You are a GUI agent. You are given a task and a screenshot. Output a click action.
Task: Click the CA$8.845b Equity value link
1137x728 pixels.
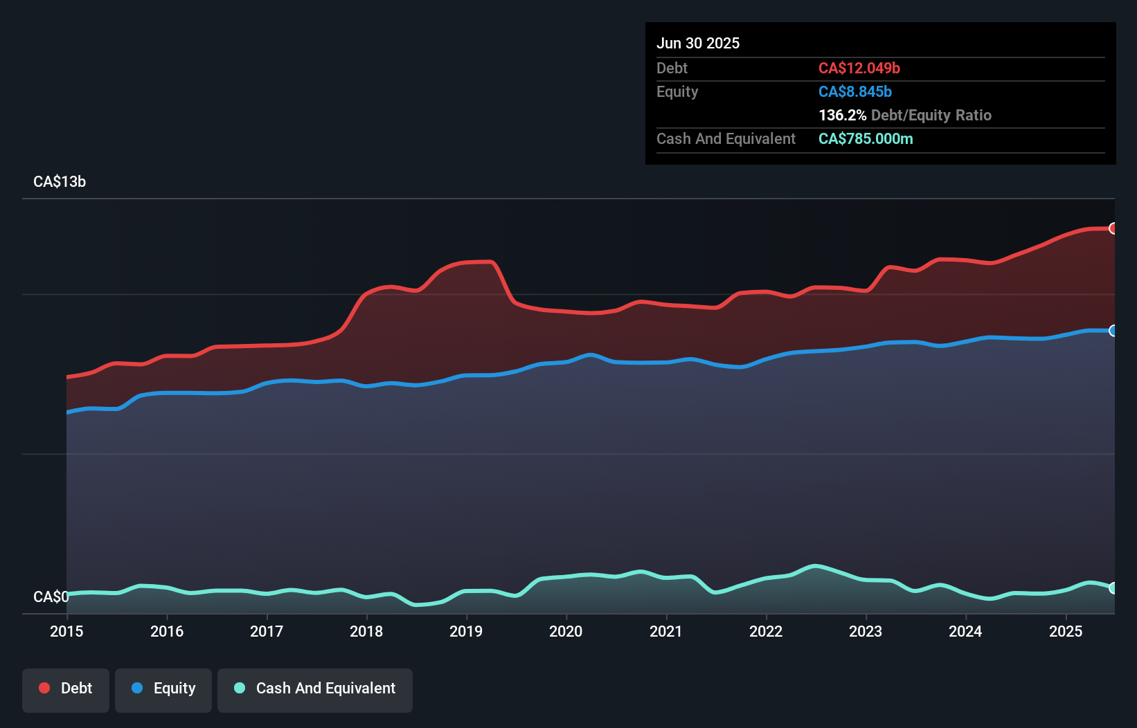pos(854,91)
